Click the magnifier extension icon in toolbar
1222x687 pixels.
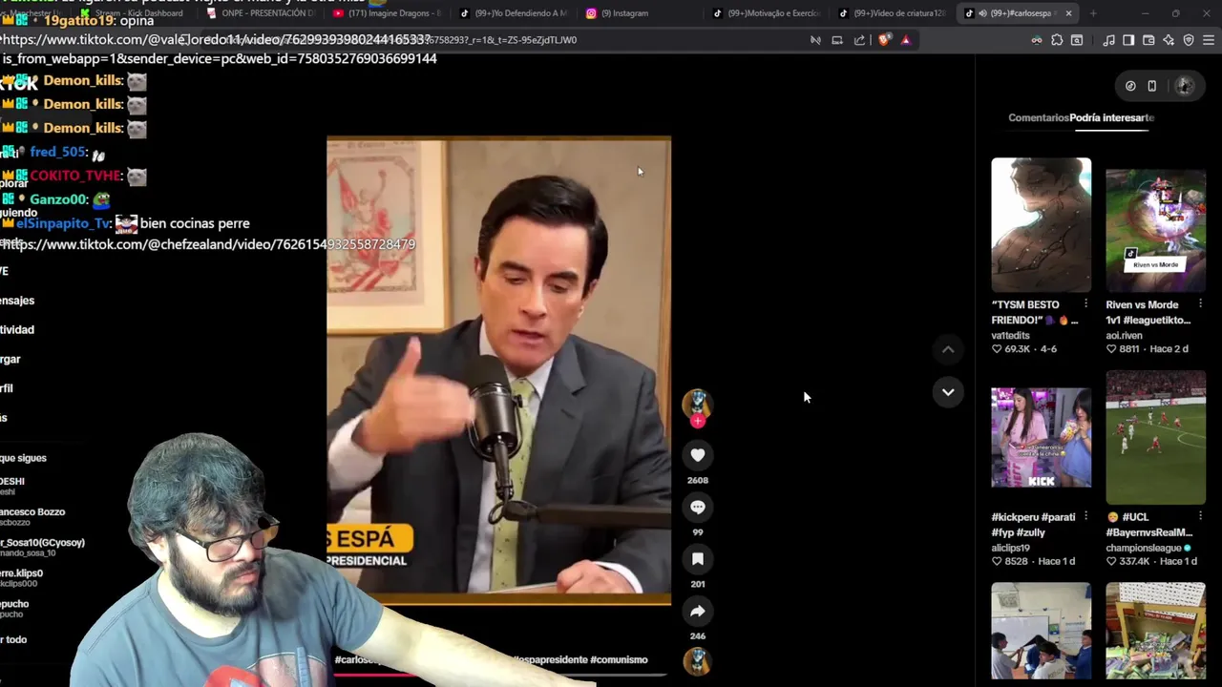1077,40
